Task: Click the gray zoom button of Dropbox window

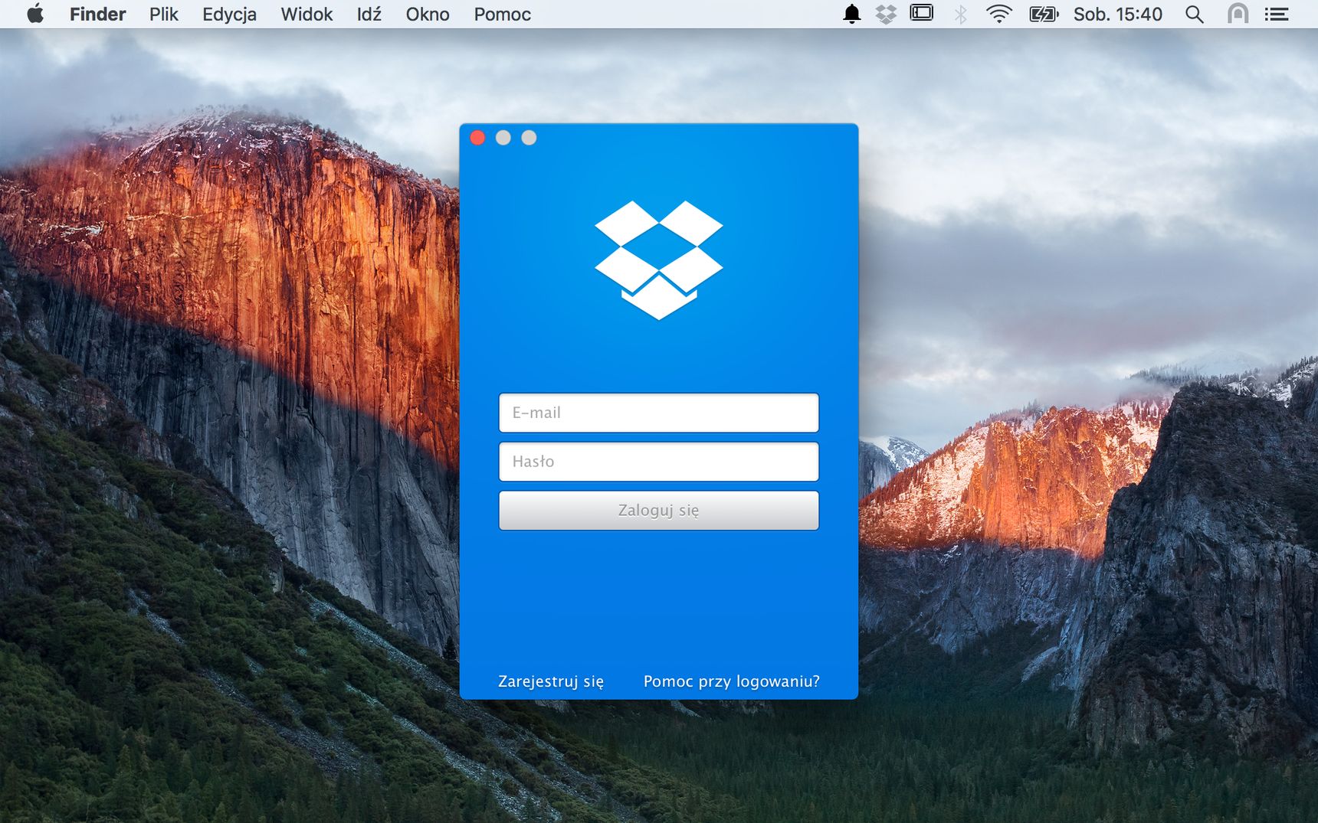Action: click(x=529, y=138)
